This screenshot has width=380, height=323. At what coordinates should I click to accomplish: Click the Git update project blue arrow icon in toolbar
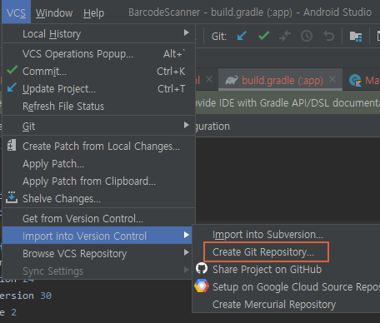click(242, 36)
